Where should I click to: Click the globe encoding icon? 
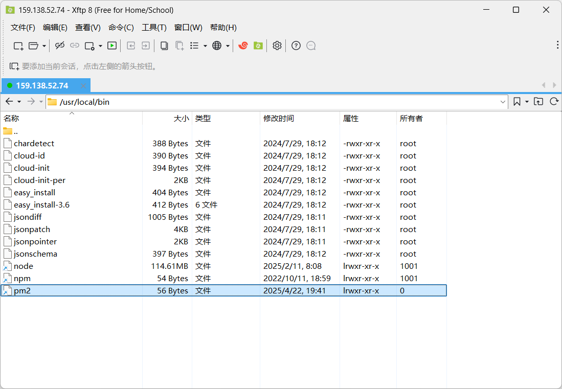(x=217, y=45)
